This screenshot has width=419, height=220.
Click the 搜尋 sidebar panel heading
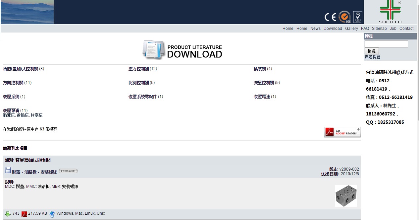[390, 36]
